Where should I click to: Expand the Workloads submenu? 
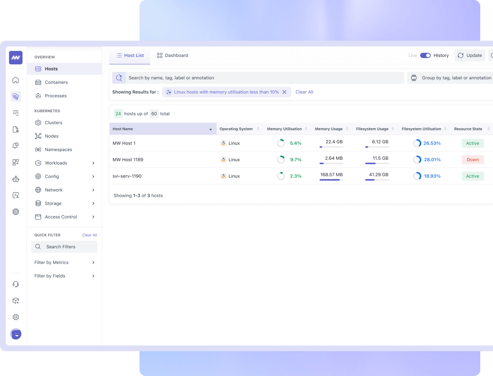tap(93, 163)
